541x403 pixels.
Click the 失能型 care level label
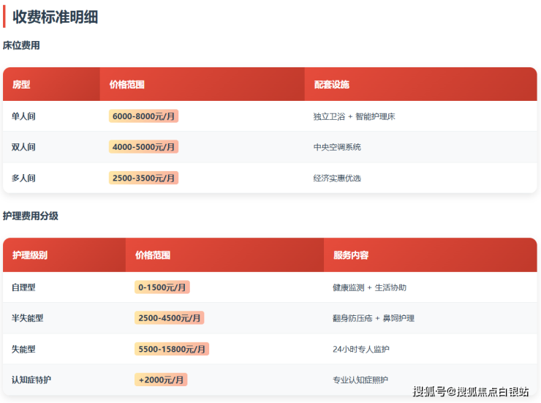pos(23,349)
